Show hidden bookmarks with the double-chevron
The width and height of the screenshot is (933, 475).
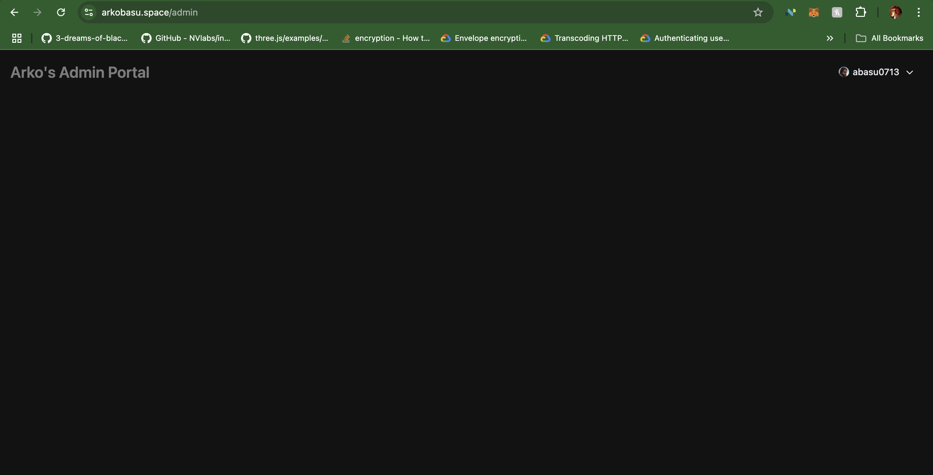coord(830,38)
